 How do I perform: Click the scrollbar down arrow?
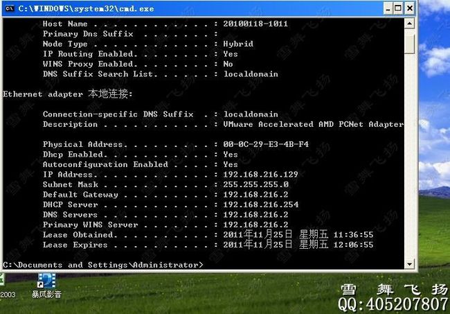tap(410, 263)
